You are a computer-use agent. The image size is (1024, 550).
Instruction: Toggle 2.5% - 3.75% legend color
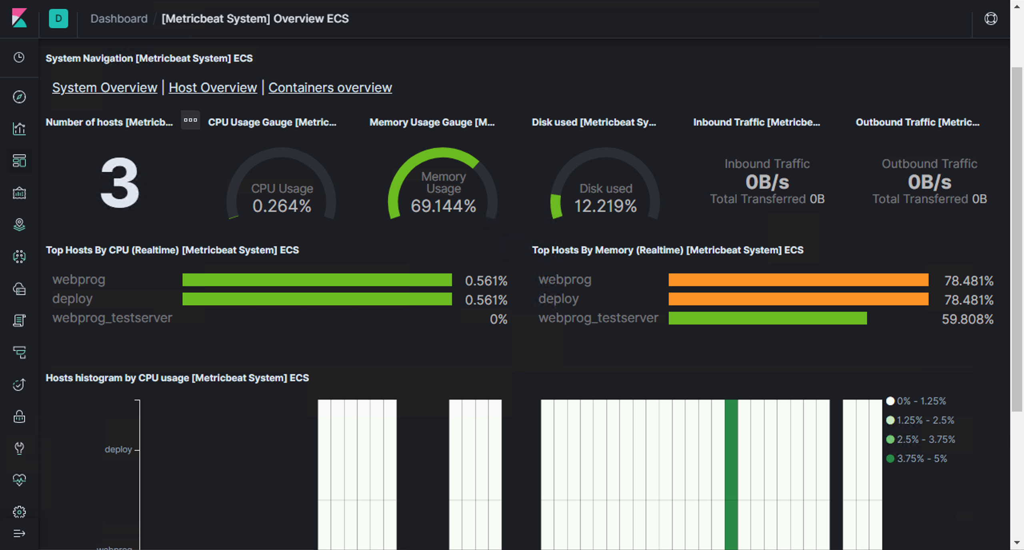[890, 439]
